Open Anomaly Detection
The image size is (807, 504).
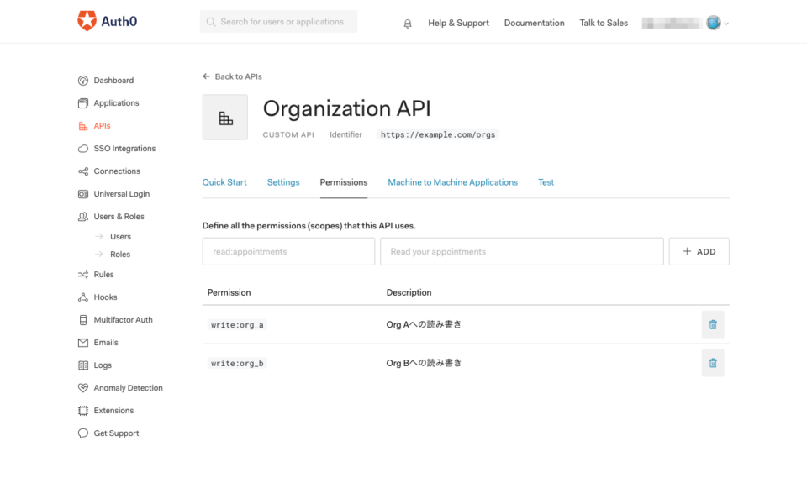(x=126, y=387)
